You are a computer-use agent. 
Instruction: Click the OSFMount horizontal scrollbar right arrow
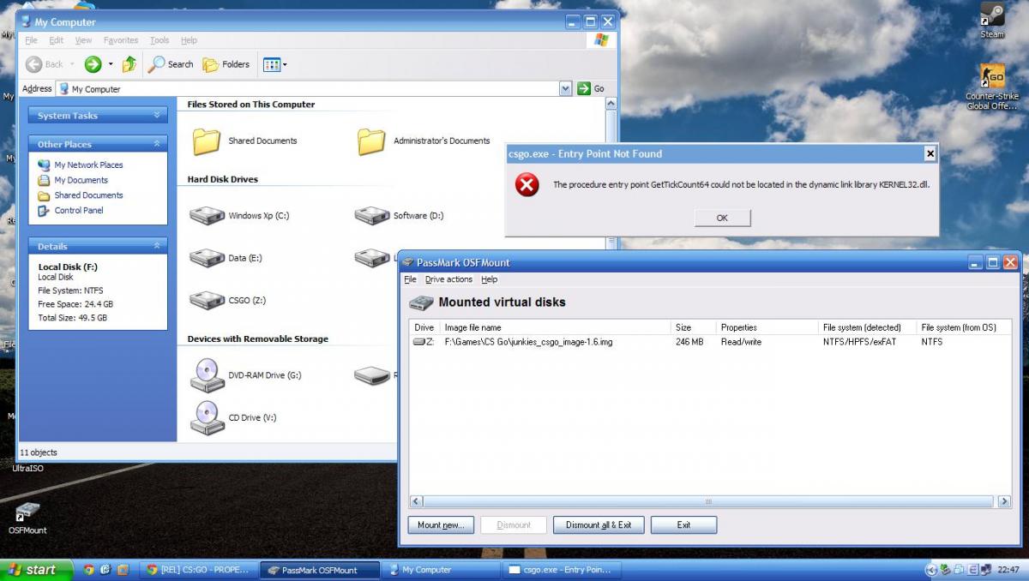[x=1005, y=501]
